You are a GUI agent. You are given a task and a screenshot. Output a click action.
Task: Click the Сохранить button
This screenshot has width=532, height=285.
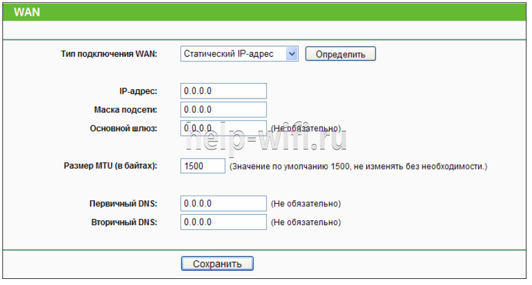tap(217, 264)
